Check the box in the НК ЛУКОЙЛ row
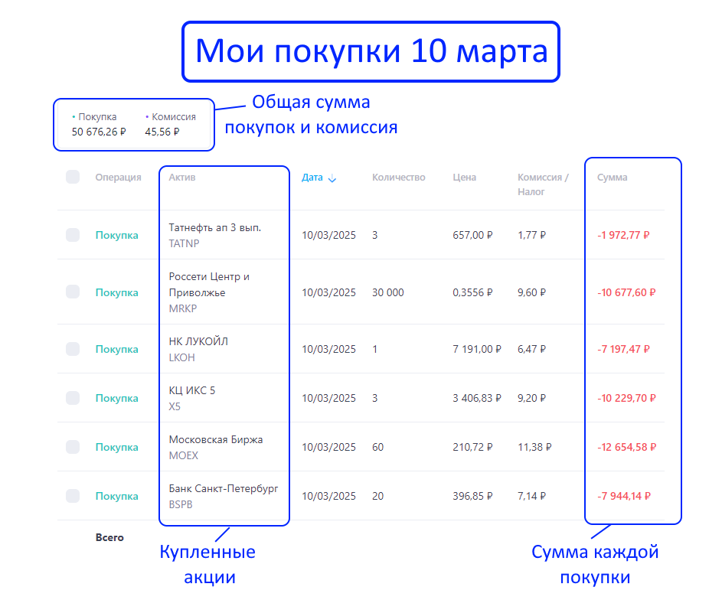 (73, 349)
